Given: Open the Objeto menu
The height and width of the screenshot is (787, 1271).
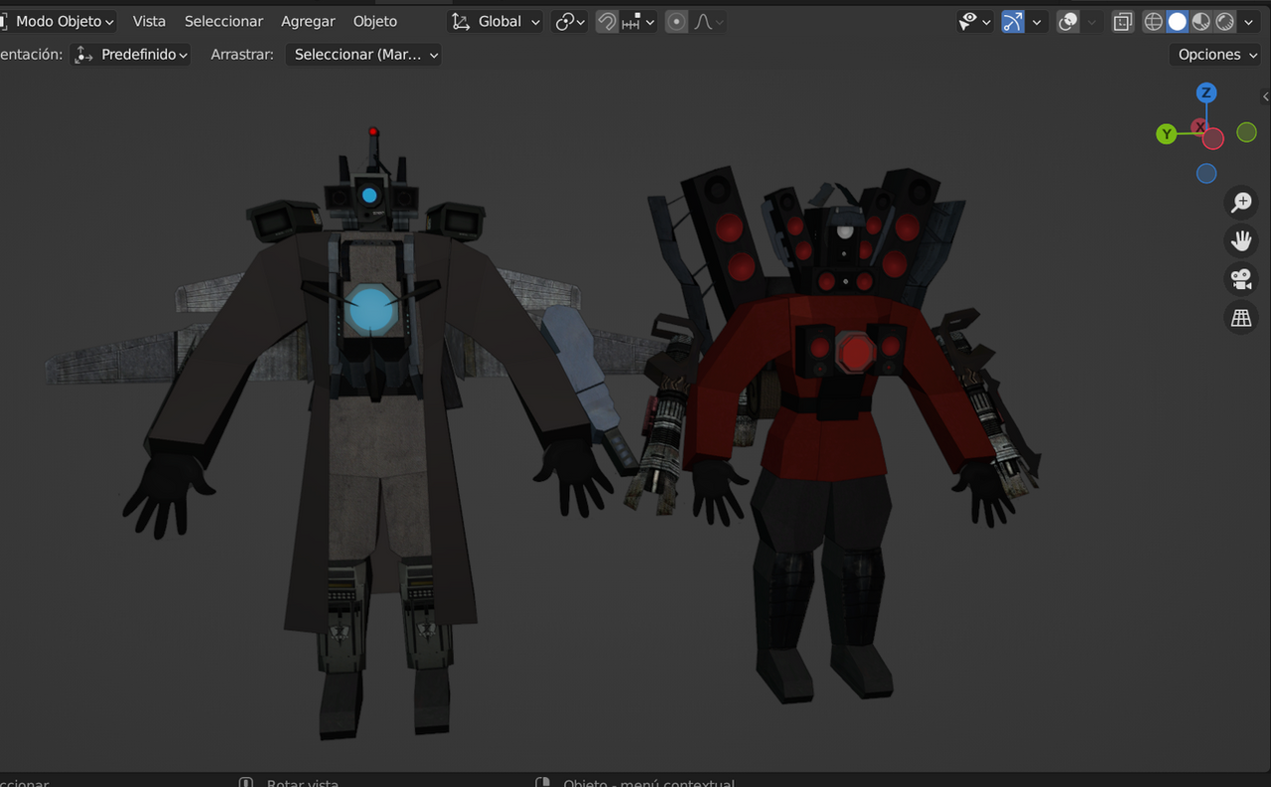Looking at the screenshot, I should coord(375,21).
